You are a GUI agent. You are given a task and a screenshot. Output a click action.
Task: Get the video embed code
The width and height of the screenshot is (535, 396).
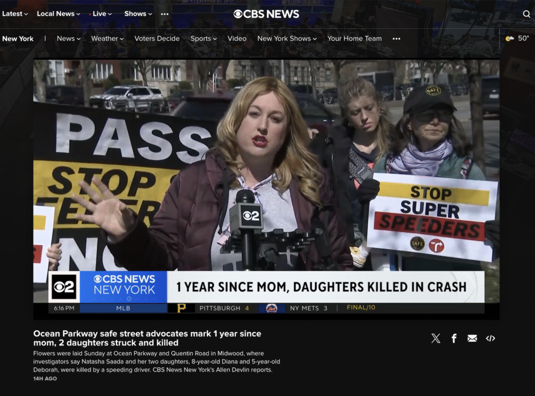[490, 339]
